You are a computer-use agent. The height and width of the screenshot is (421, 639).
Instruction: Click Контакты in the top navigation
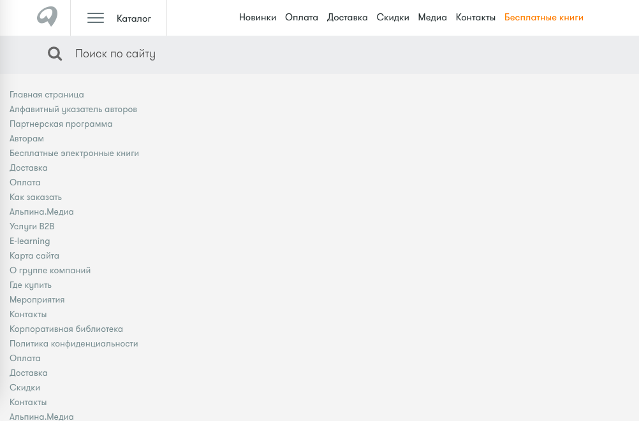coord(475,17)
